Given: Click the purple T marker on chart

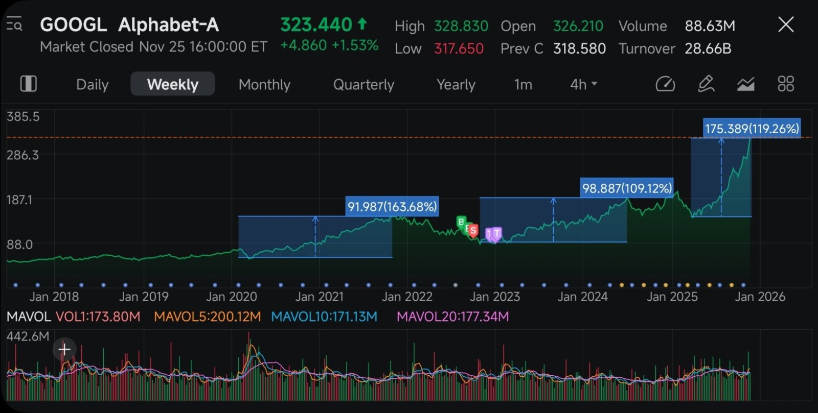Looking at the screenshot, I should pyautogui.click(x=496, y=234).
